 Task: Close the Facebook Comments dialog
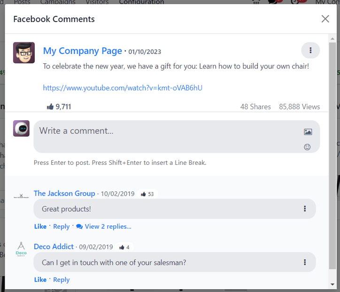click(325, 19)
